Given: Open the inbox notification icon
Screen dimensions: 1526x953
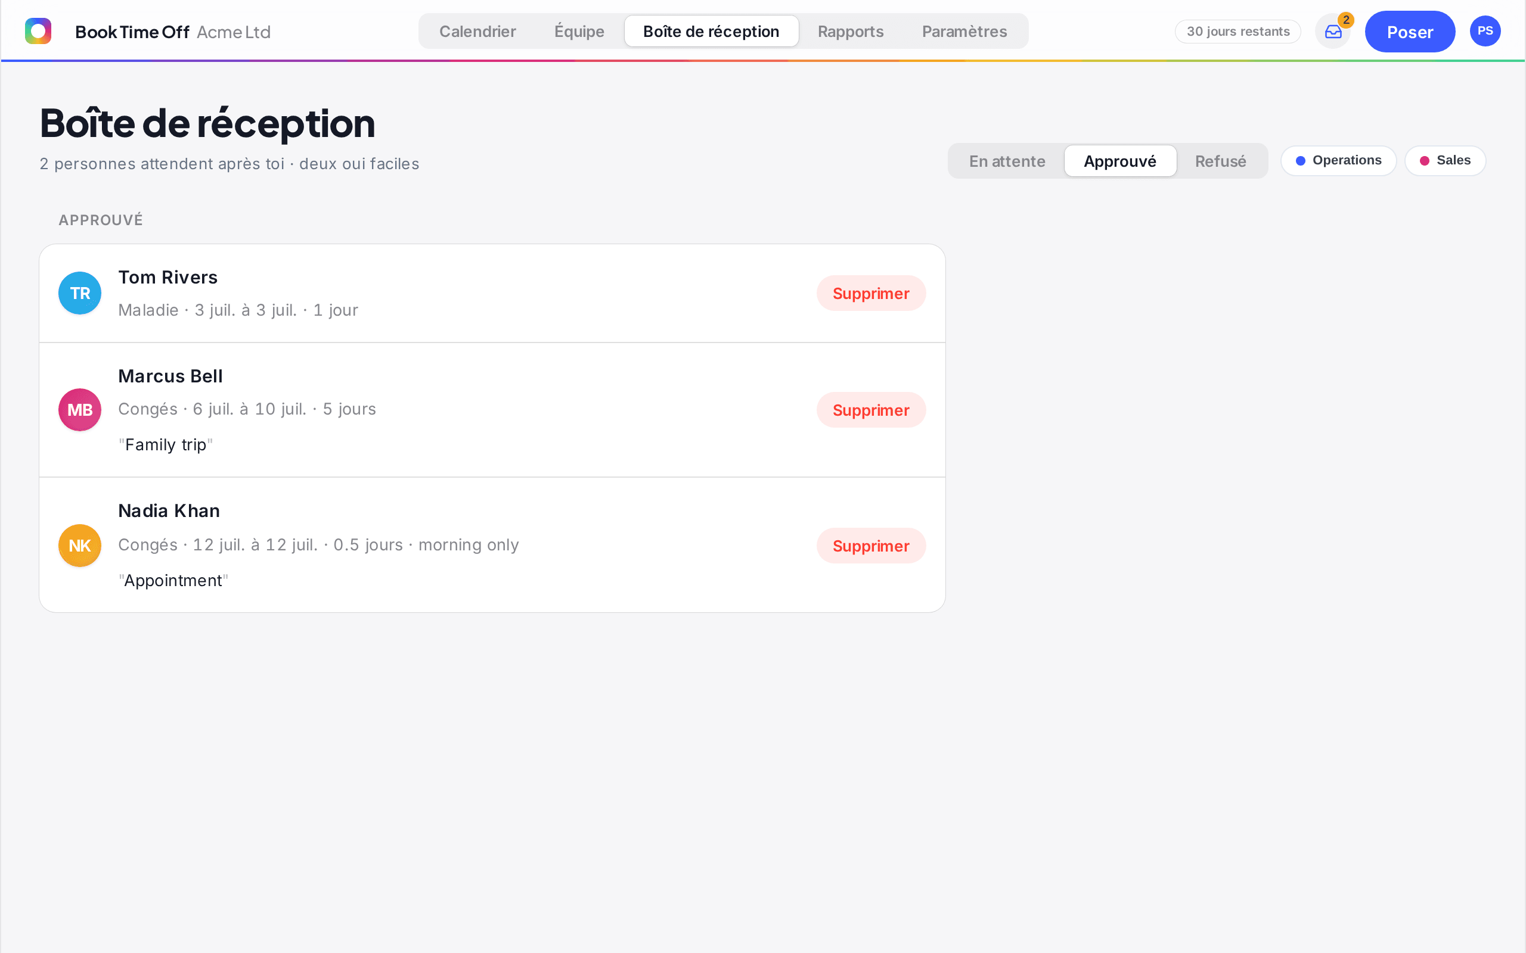Looking at the screenshot, I should tap(1332, 32).
